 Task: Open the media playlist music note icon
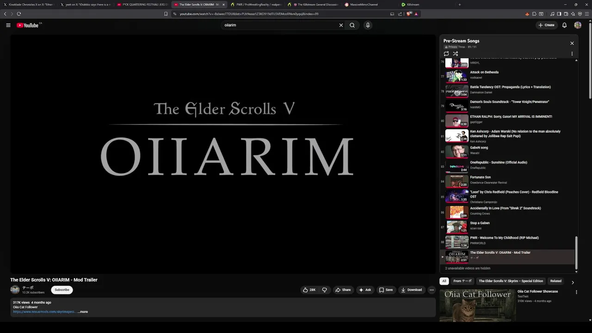pyautogui.click(x=552, y=14)
